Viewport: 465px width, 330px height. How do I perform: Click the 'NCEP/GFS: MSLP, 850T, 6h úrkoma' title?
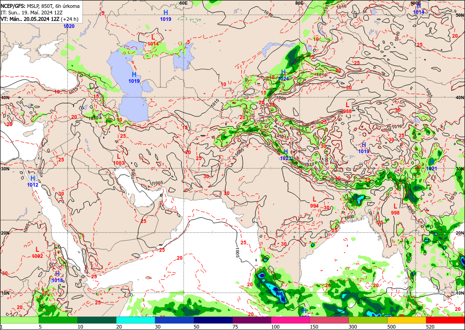click(40, 6)
